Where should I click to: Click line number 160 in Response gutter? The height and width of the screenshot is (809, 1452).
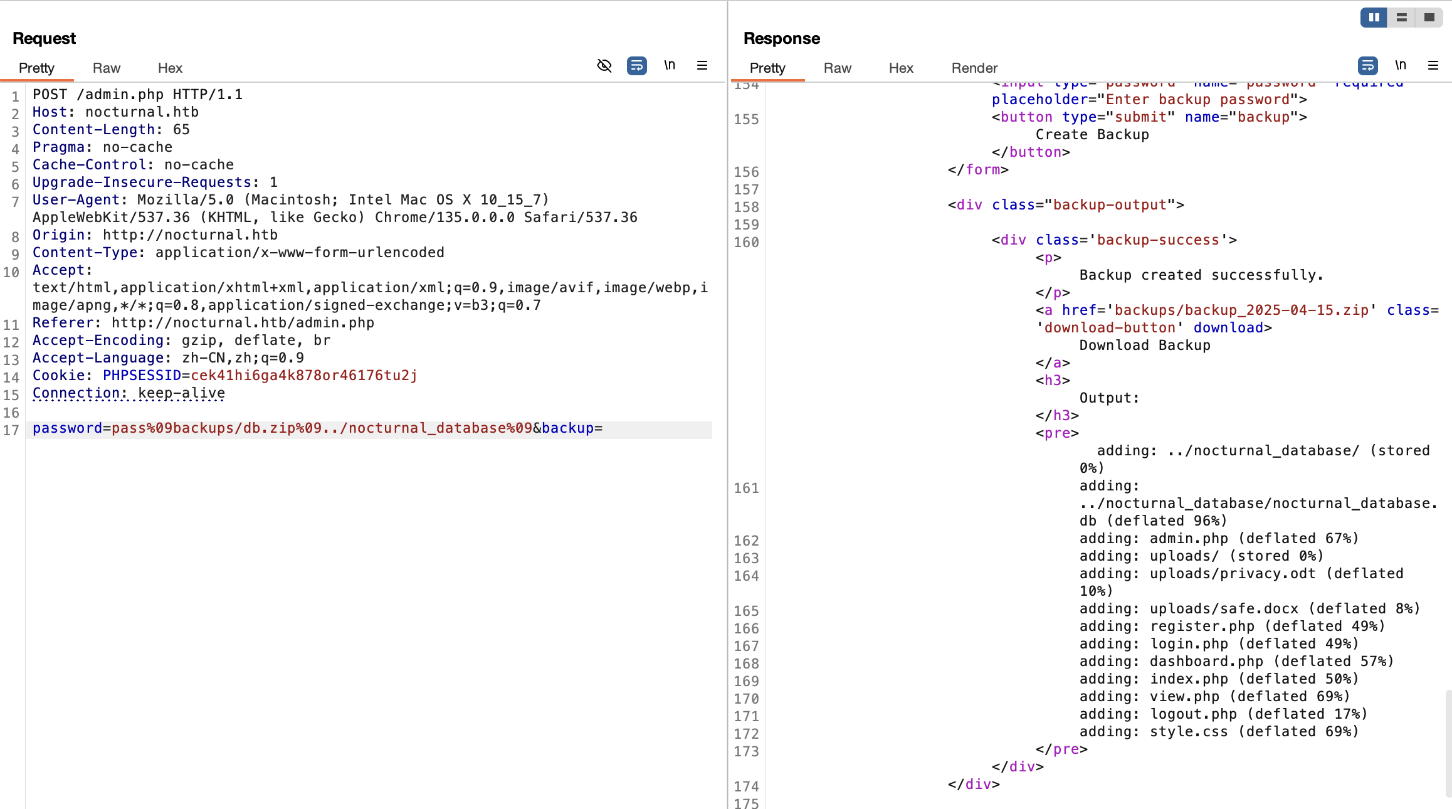[746, 242]
